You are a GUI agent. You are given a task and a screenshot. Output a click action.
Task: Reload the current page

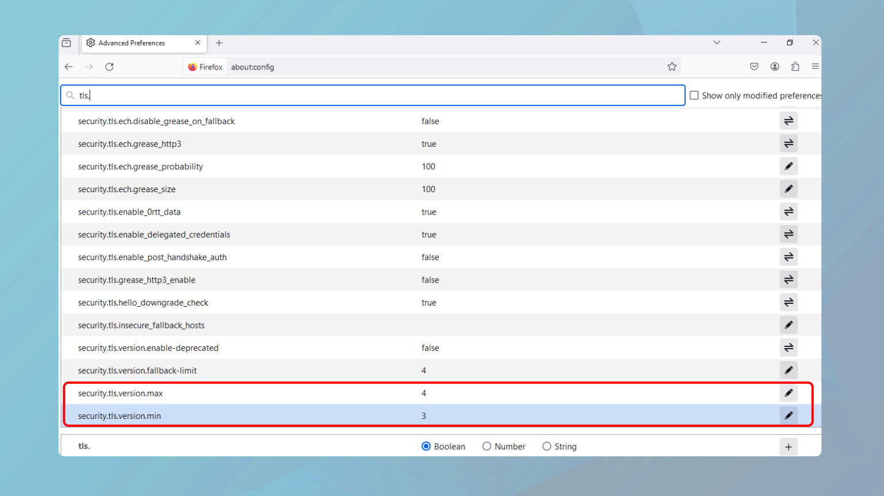109,67
